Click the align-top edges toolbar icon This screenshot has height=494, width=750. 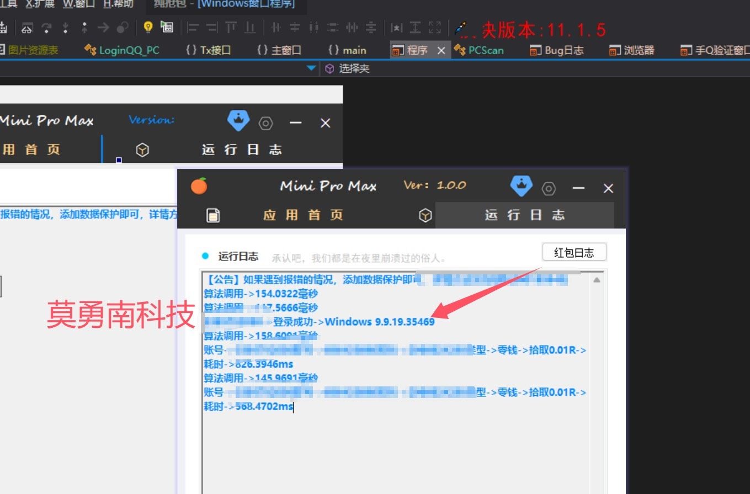[x=231, y=27]
